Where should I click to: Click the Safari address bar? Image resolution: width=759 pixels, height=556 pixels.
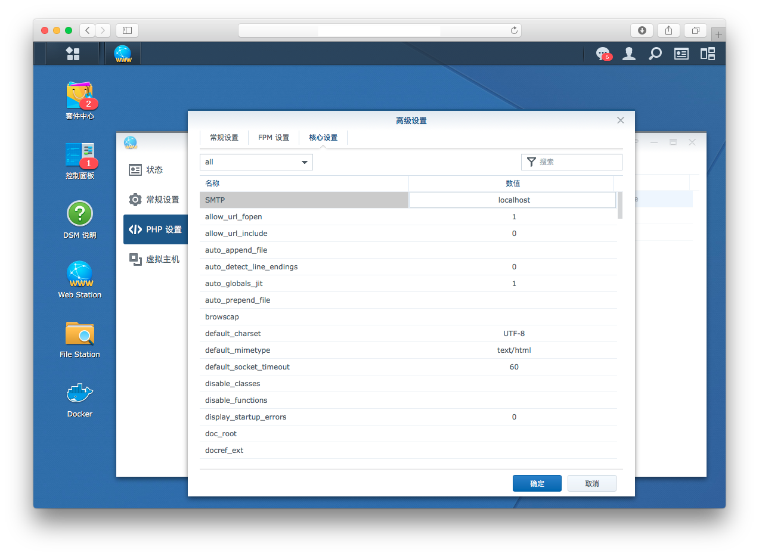point(380,30)
